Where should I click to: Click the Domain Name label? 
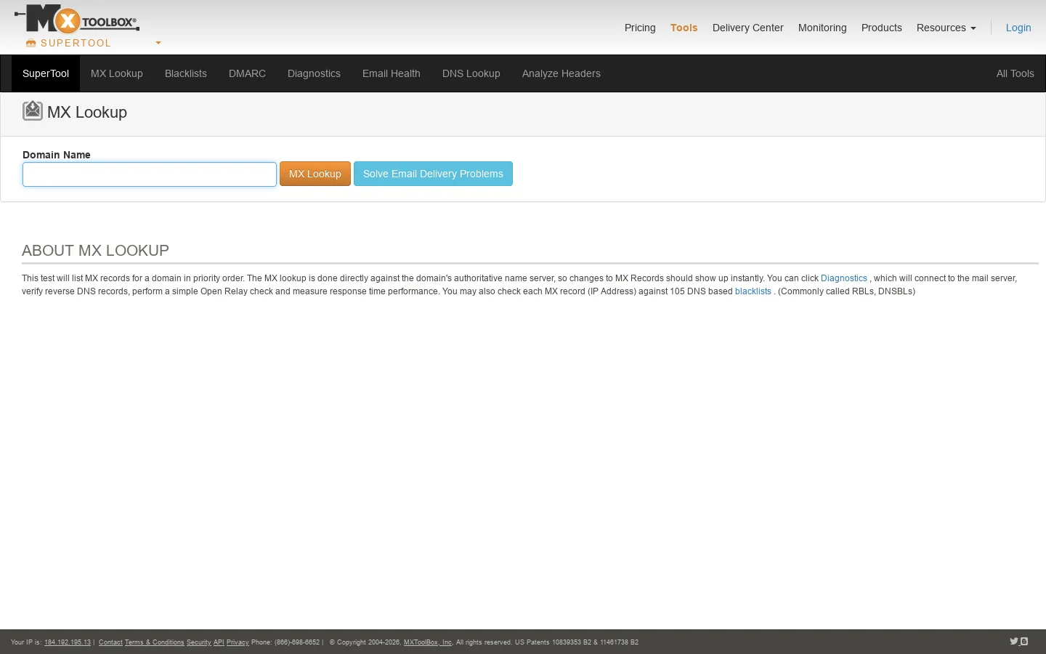[x=57, y=155]
